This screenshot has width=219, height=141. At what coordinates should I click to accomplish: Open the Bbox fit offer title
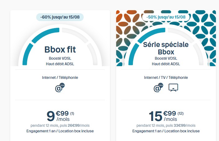point(60,49)
